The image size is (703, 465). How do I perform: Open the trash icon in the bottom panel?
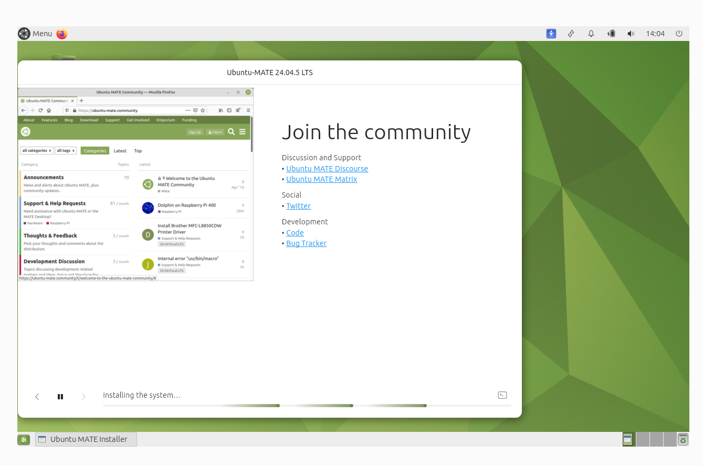[x=683, y=439]
